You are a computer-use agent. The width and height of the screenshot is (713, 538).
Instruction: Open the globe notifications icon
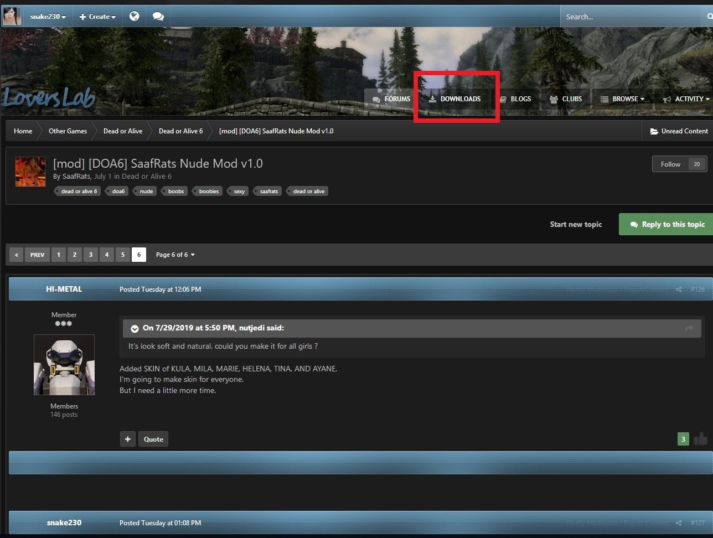tap(134, 16)
